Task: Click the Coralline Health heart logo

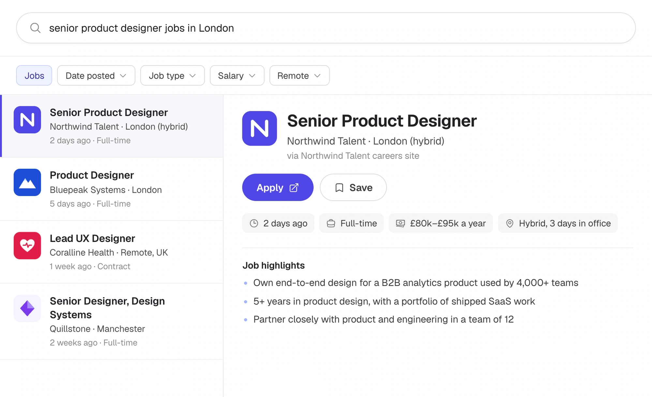Action: tap(27, 246)
